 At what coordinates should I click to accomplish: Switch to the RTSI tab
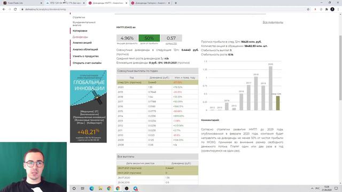click(x=65, y=3)
